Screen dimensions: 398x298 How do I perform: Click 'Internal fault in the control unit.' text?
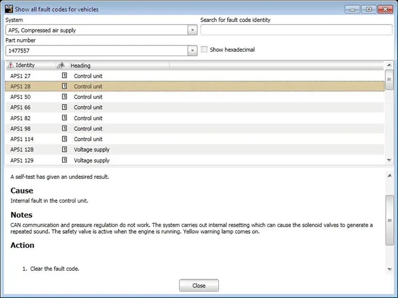click(x=49, y=201)
